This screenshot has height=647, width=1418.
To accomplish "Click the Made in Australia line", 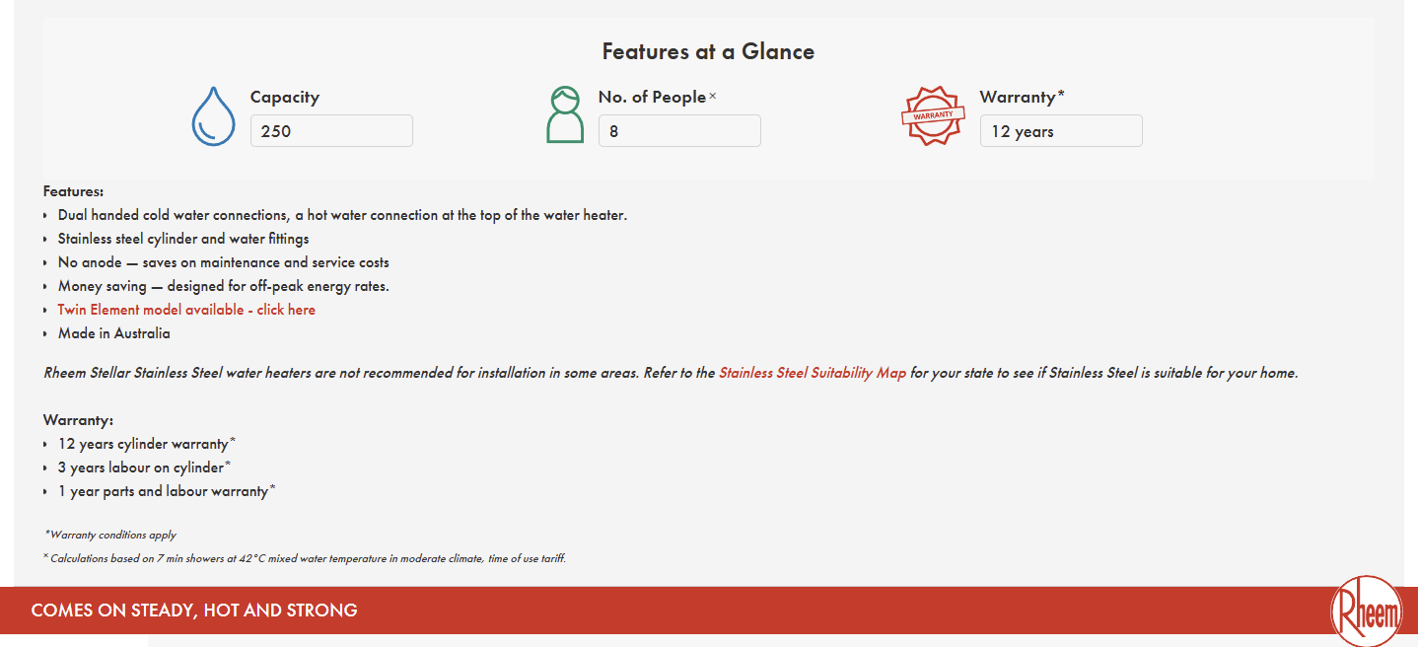I will click(x=113, y=333).
